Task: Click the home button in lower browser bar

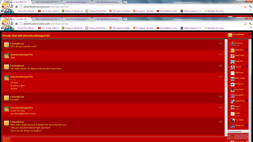Action: pos(17,24)
